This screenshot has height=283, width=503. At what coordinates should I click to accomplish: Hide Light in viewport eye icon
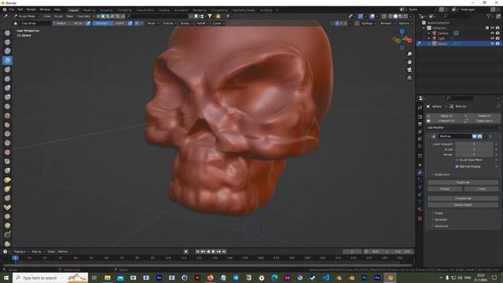493,39
